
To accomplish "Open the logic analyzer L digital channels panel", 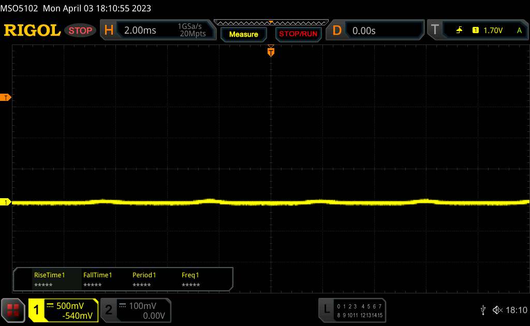I will (352, 309).
